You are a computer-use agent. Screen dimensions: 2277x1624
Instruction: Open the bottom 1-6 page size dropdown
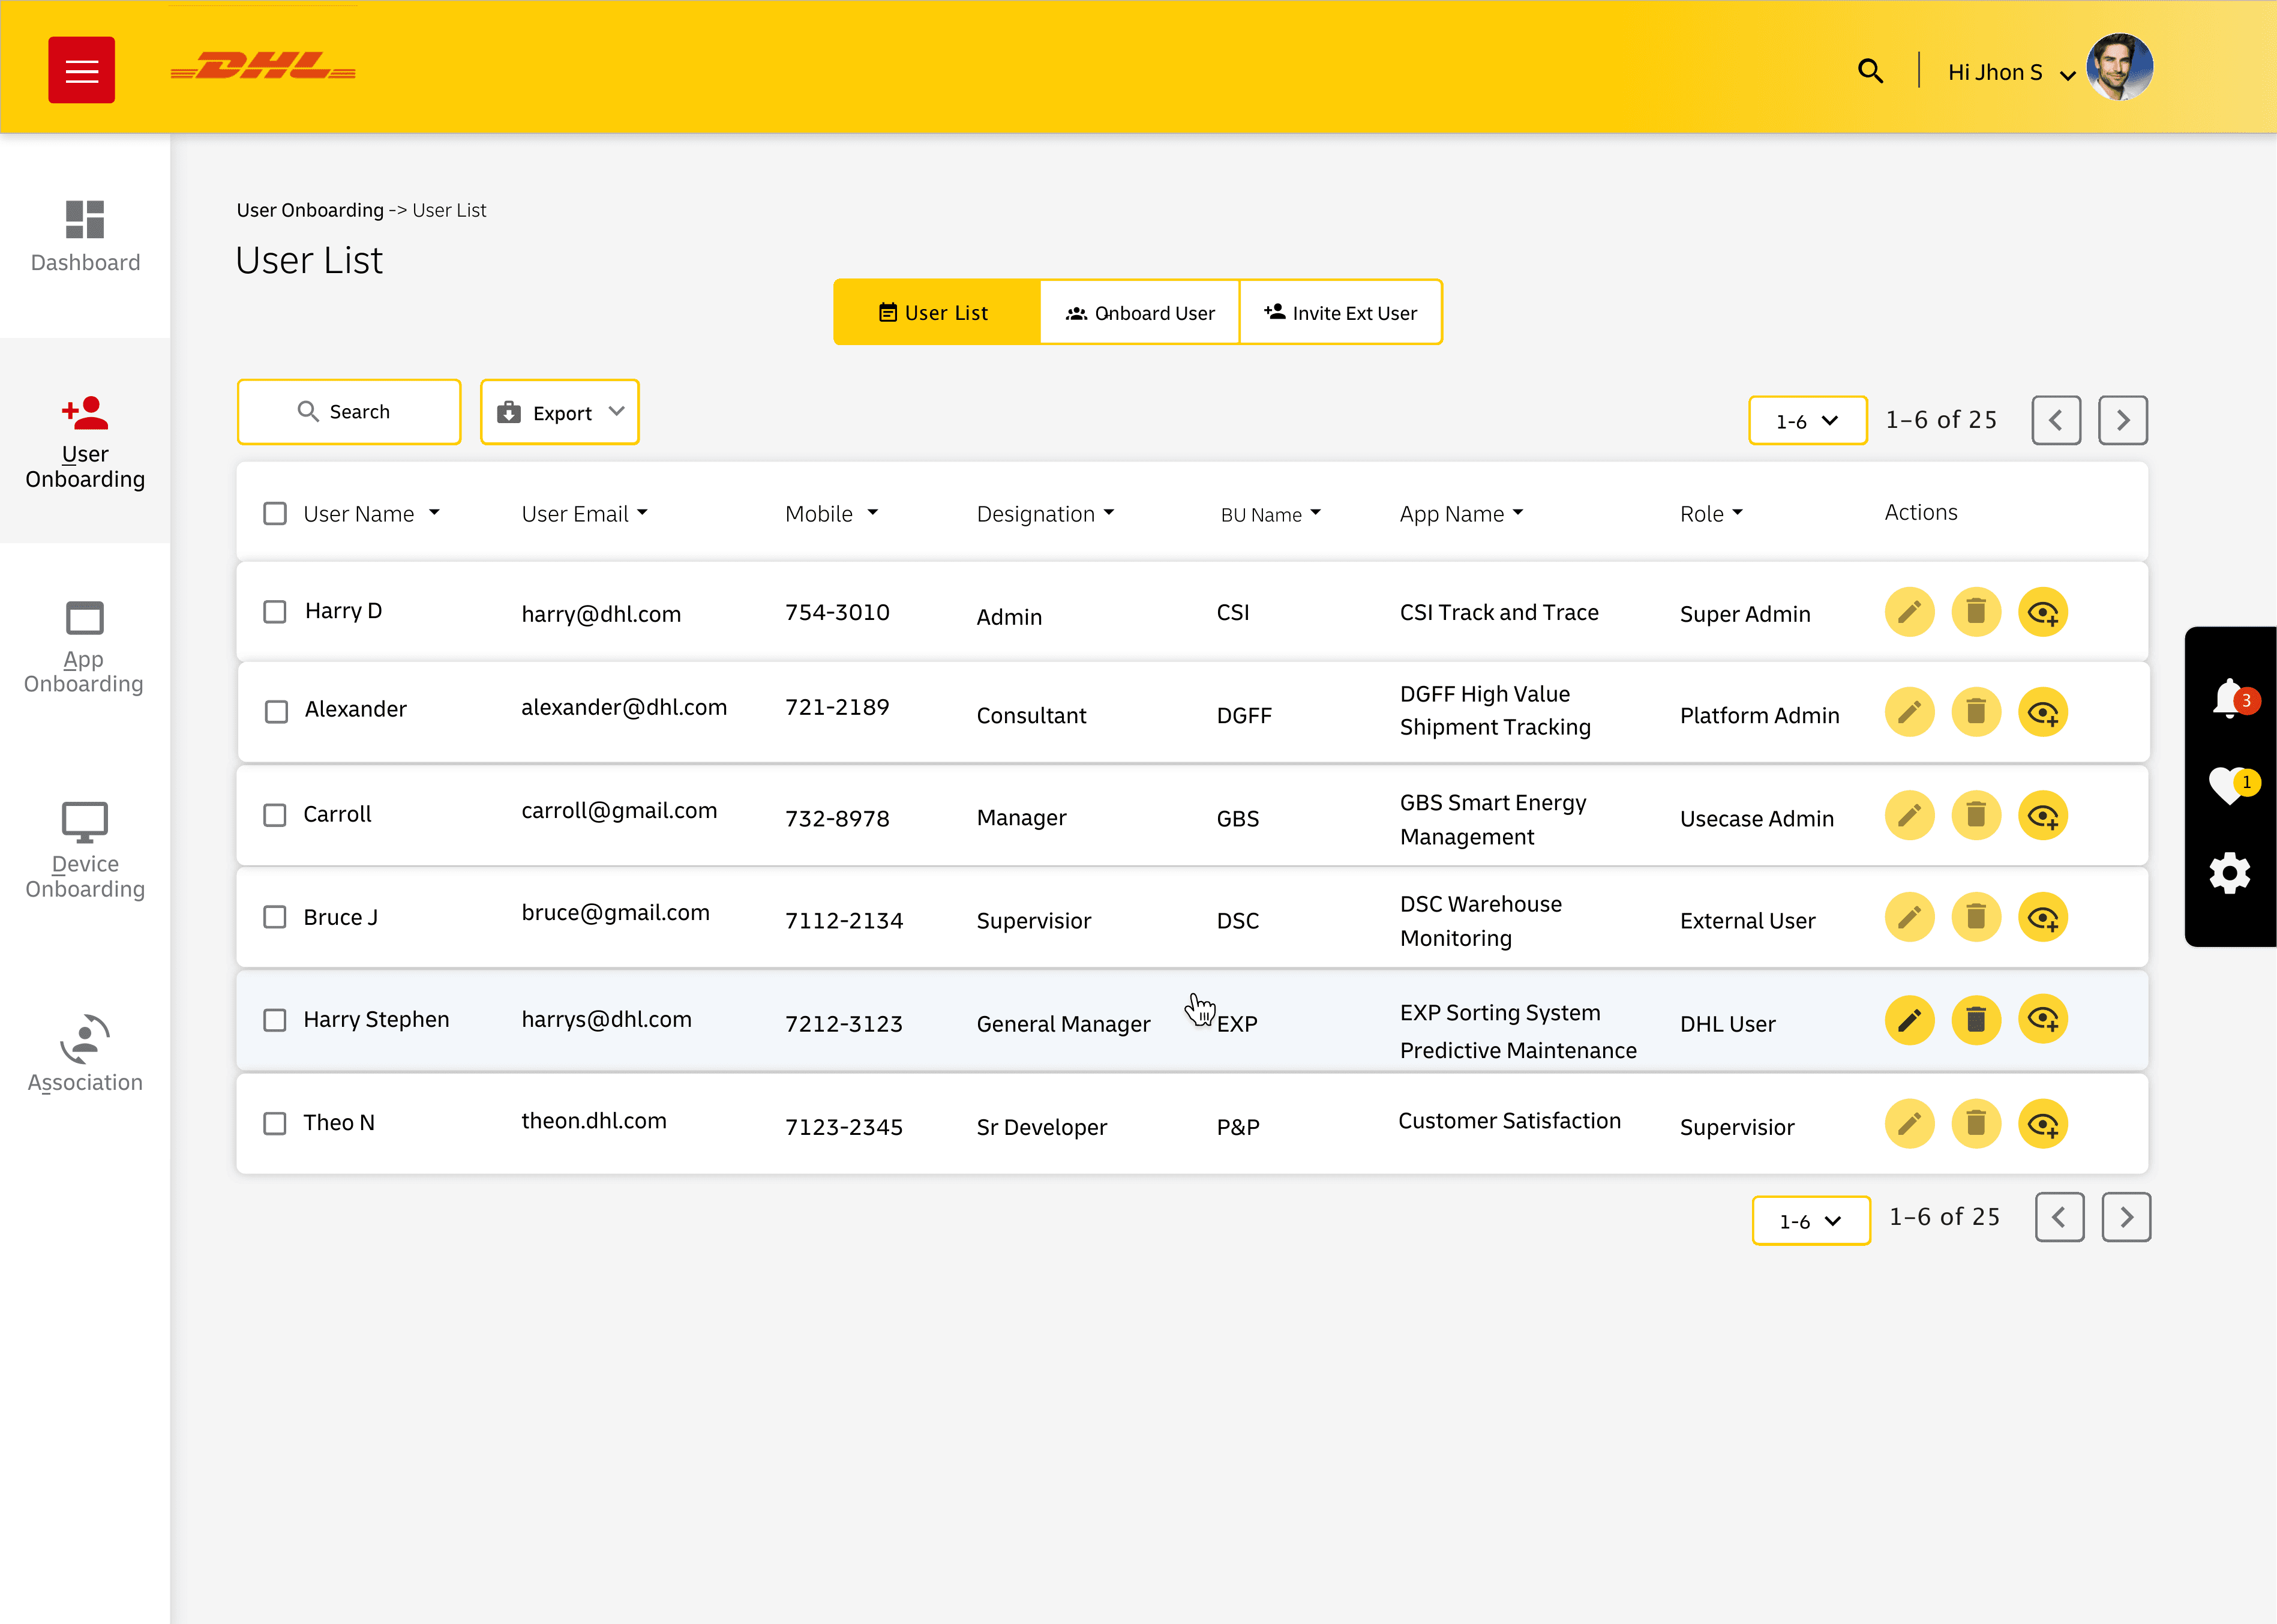click(x=1811, y=1220)
